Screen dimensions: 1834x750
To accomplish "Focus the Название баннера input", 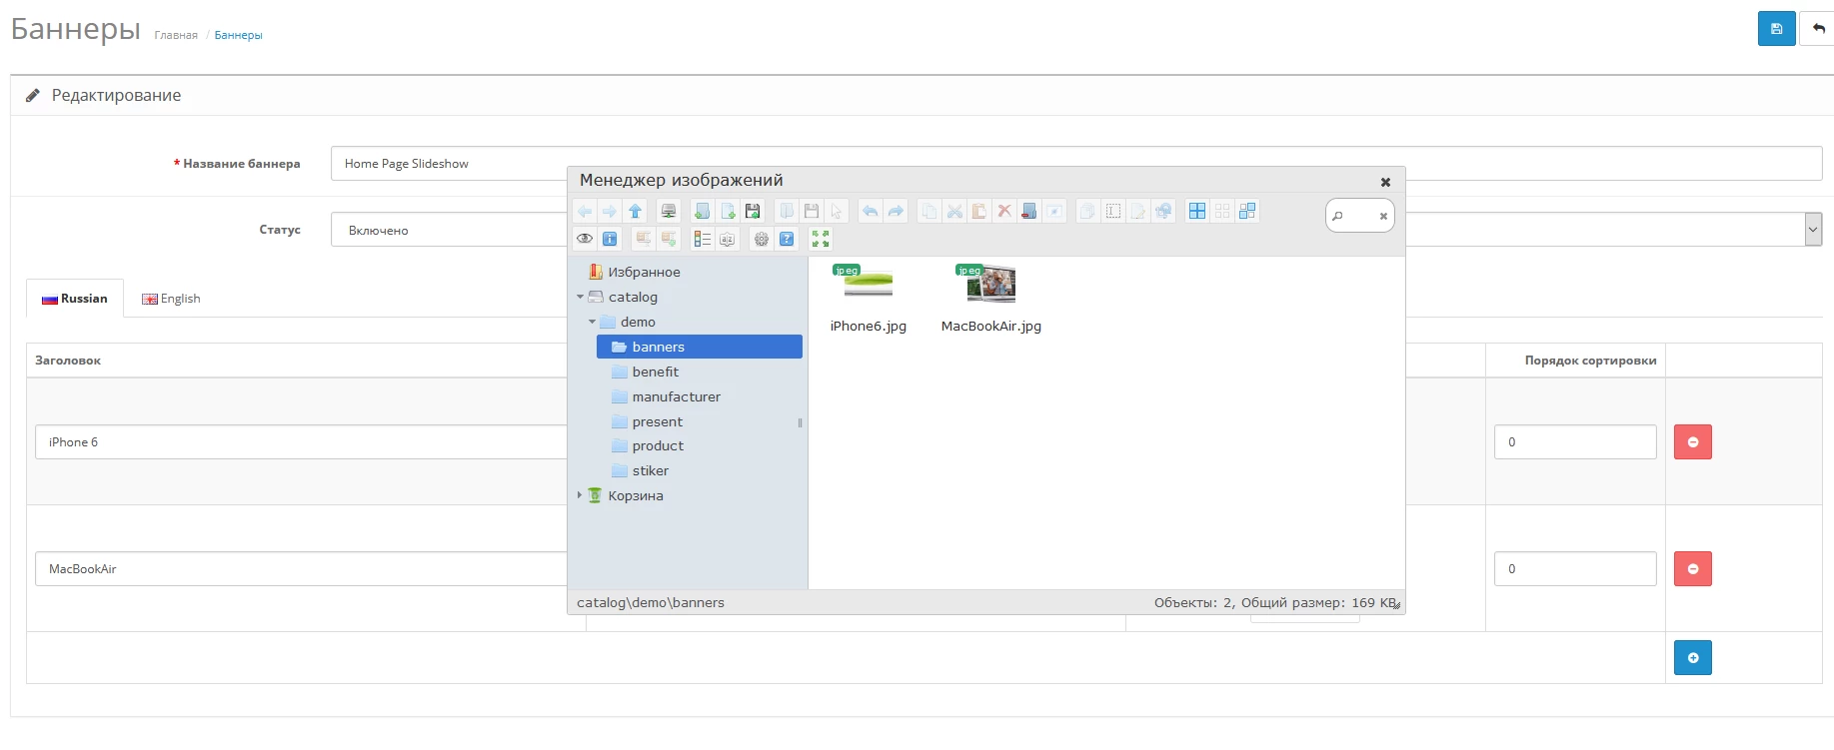I will [1076, 164].
